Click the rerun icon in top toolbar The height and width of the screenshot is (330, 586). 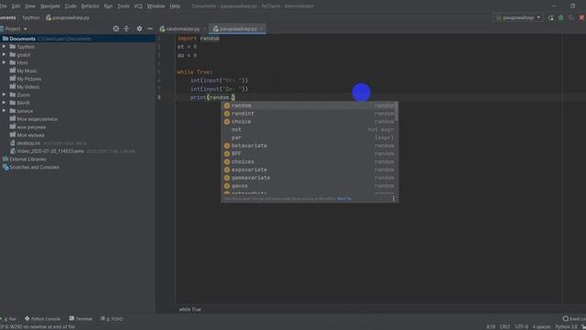coord(550,17)
